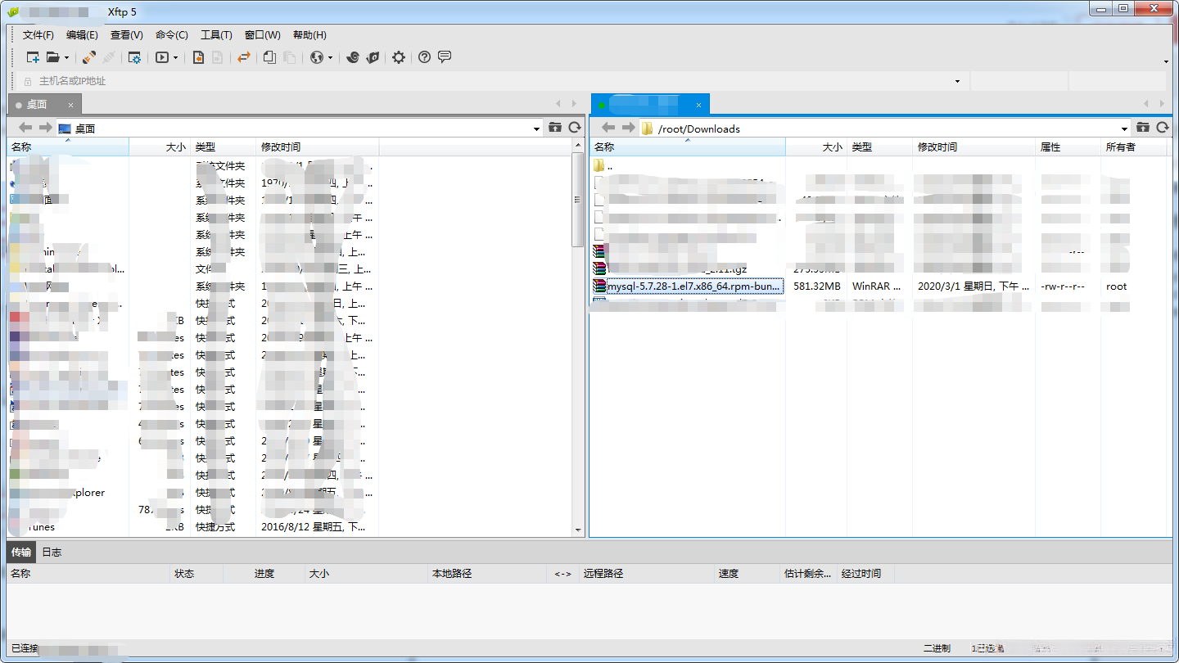Sort remote files by 所有者 column
The width and height of the screenshot is (1179, 663).
pyautogui.click(x=1133, y=147)
